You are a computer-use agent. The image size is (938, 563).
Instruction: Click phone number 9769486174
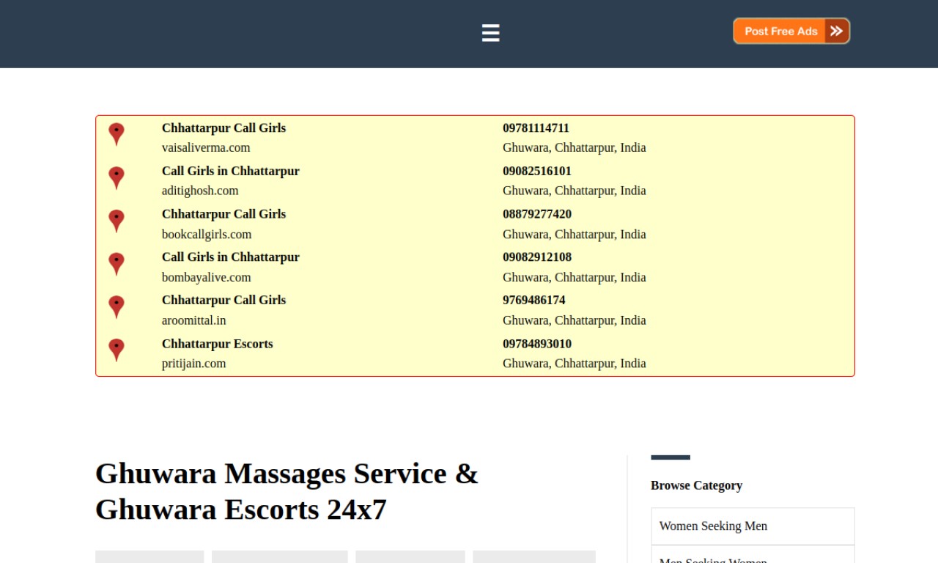pyautogui.click(x=534, y=300)
